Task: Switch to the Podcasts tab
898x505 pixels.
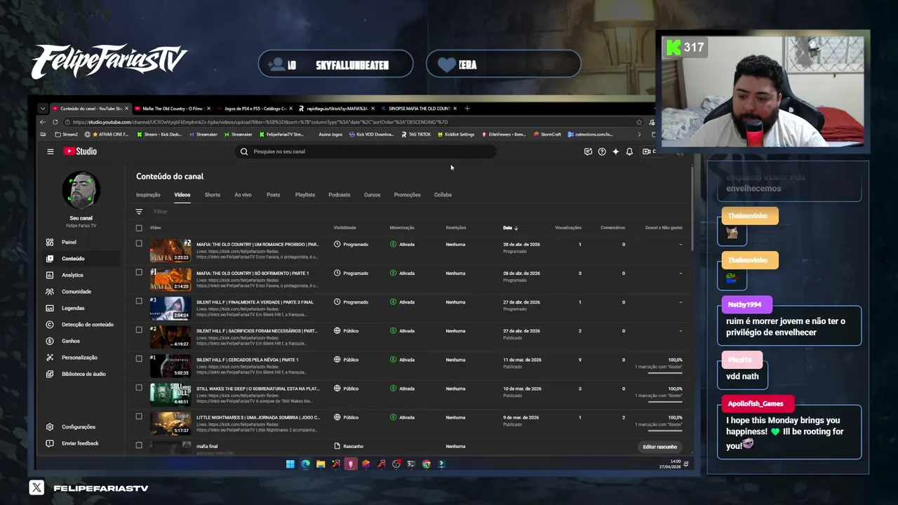Action: tap(340, 195)
